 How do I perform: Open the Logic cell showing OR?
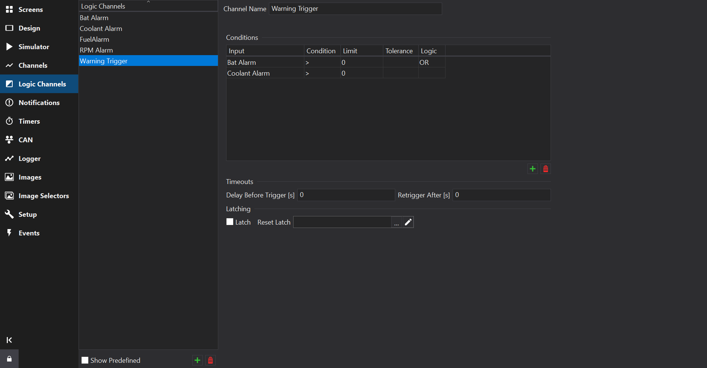[x=431, y=63]
